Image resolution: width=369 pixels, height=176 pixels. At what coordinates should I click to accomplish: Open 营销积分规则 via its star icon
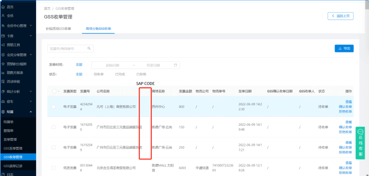[3, 64]
